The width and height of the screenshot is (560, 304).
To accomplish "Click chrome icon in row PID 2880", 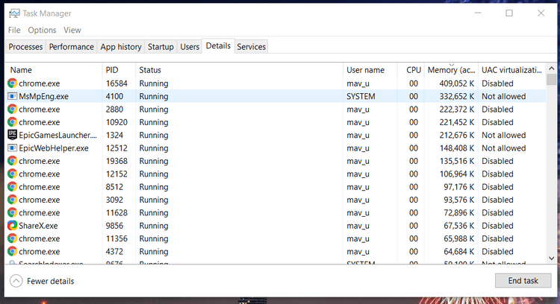I will click(x=12, y=109).
